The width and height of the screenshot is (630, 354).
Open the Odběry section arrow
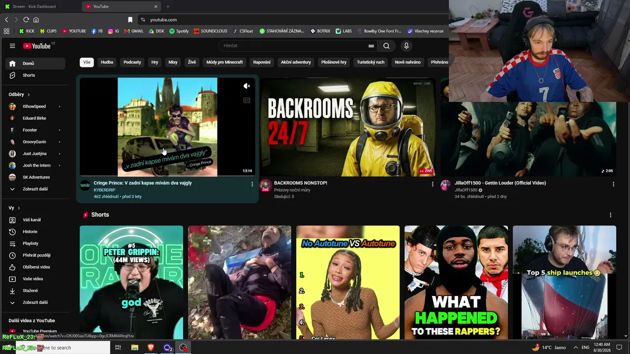29,94
